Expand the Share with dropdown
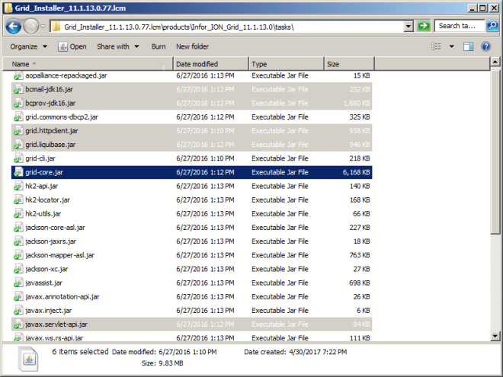Screen dimensions: 503x377 point(118,46)
